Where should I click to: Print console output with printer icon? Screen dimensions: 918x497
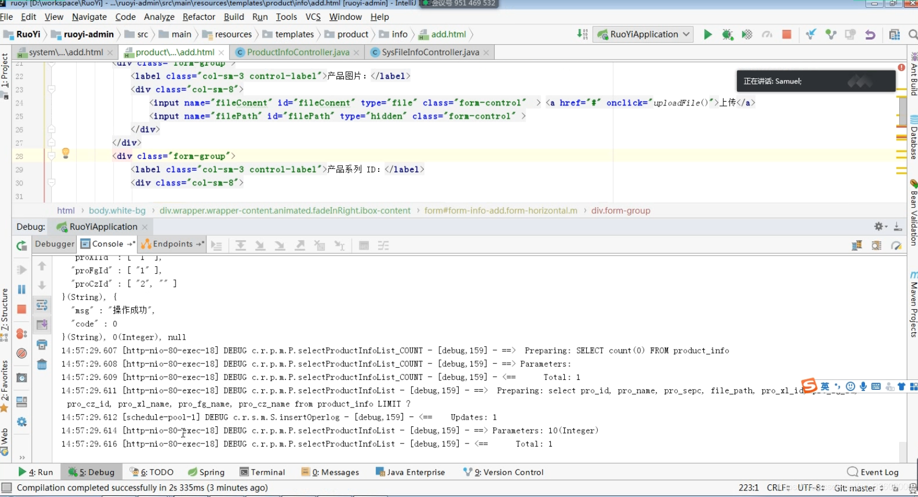tap(42, 345)
